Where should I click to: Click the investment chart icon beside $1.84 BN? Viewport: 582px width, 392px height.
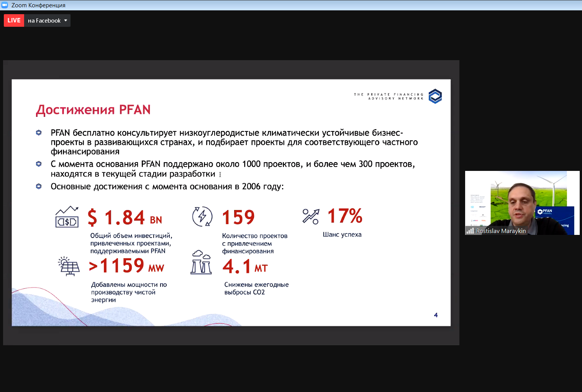[67, 217]
